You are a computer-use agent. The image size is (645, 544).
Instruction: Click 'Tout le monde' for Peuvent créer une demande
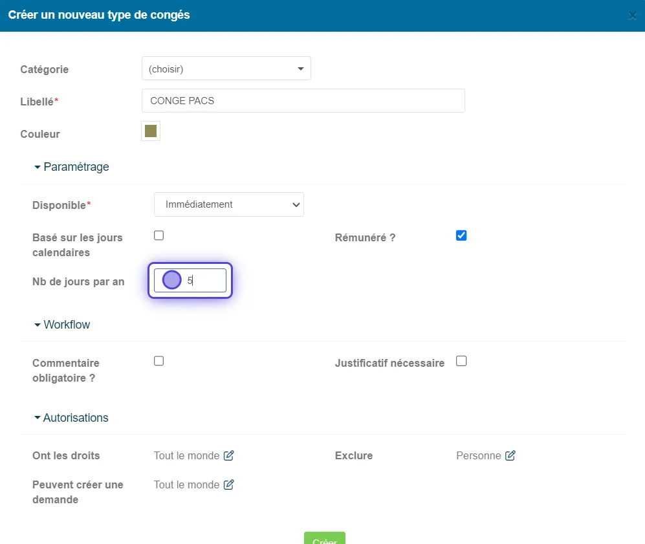186,484
